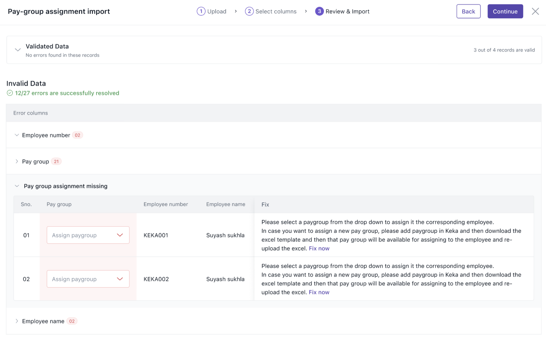Expand the Validated Data section

point(18,50)
